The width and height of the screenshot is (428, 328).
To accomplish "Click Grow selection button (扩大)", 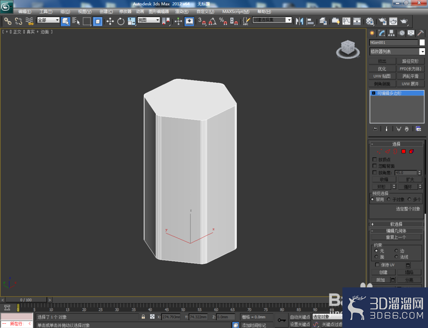I will pos(410,180).
